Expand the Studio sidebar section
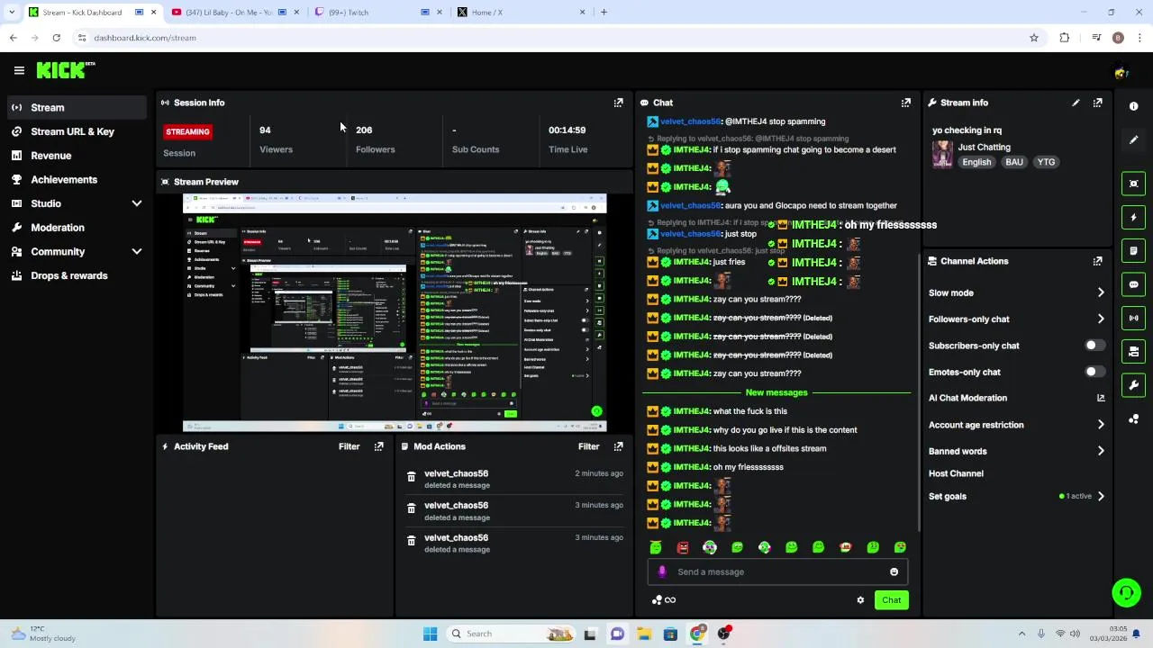 [x=137, y=203]
